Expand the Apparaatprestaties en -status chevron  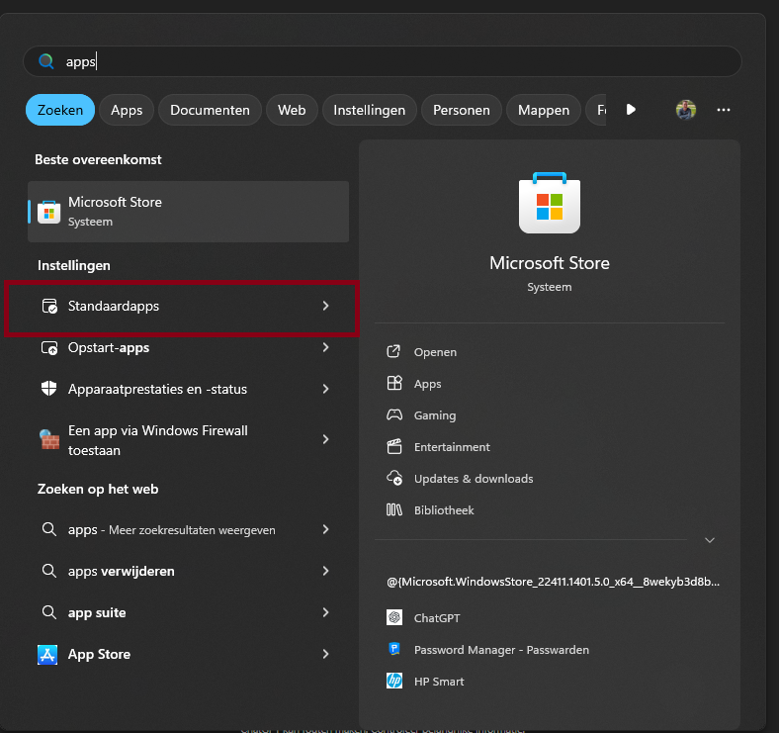click(x=326, y=389)
